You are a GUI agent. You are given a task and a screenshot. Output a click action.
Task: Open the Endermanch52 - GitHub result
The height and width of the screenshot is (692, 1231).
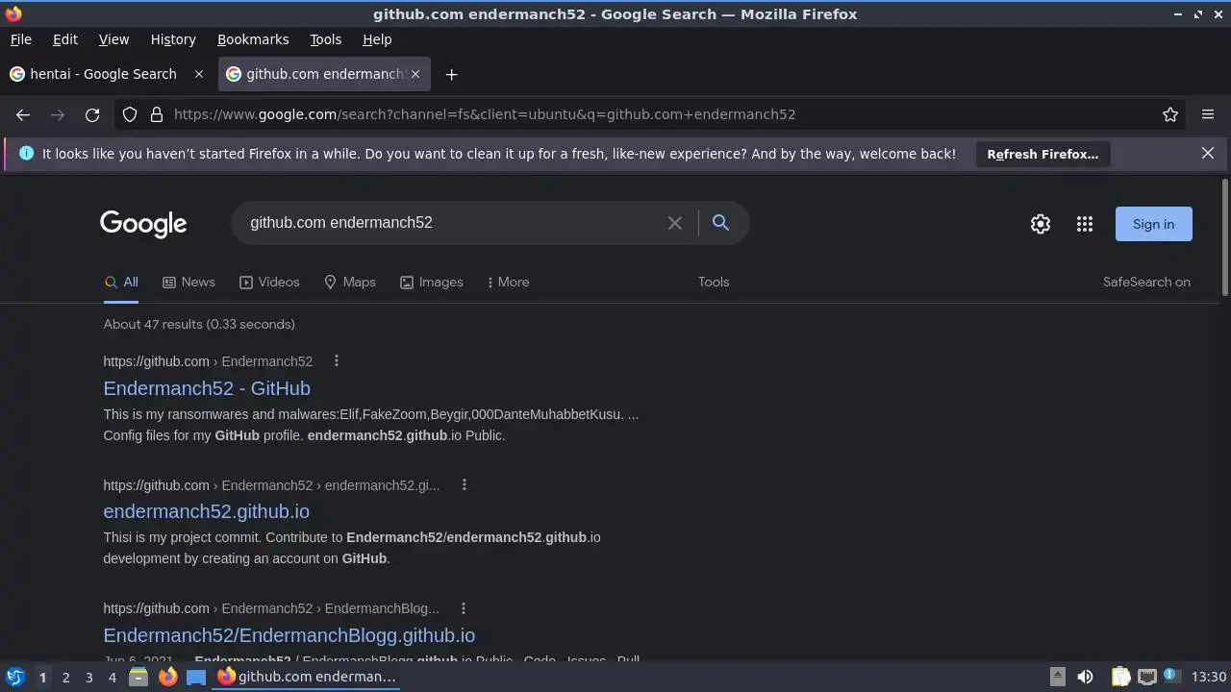click(207, 388)
